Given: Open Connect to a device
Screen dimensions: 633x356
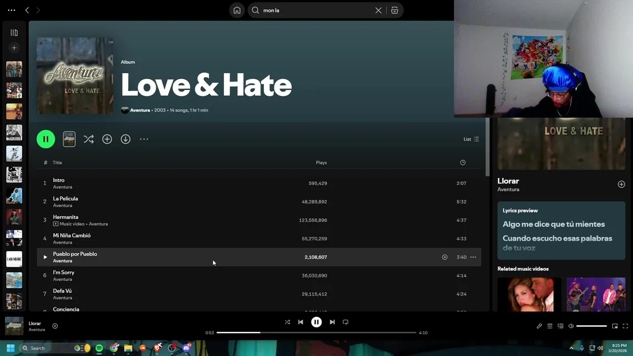Looking at the screenshot, I should click(x=560, y=326).
